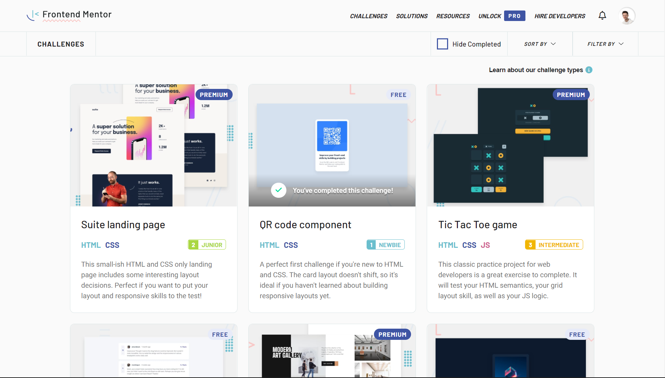Image resolution: width=665 pixels, height=378 pixels.
Task: Open the notifications bell
Action: pos(602,15)
